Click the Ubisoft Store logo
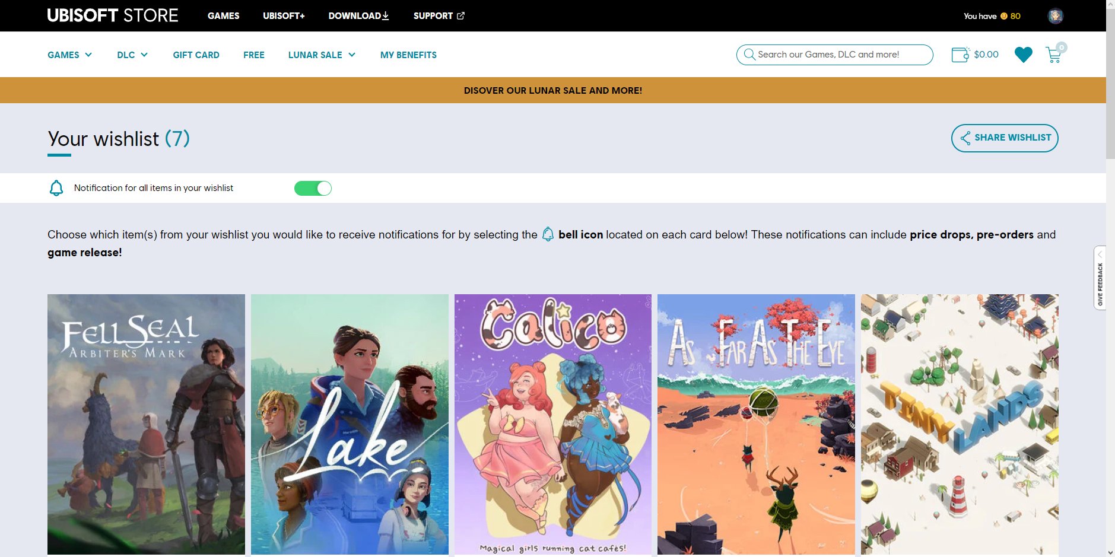Viewport: 1115px width, 557px height. point(113,15)
